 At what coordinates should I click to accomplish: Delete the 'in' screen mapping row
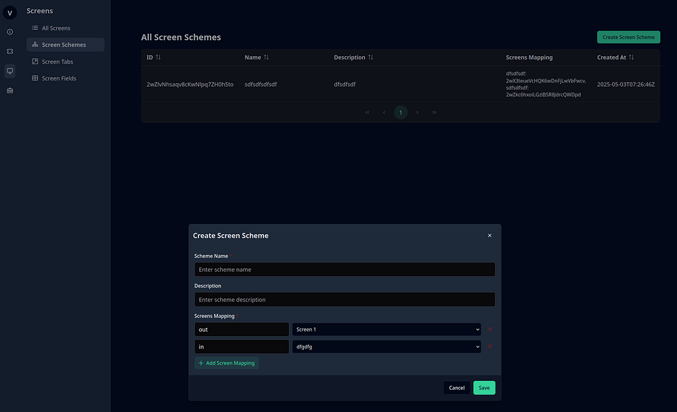click(x=489, y=346)
